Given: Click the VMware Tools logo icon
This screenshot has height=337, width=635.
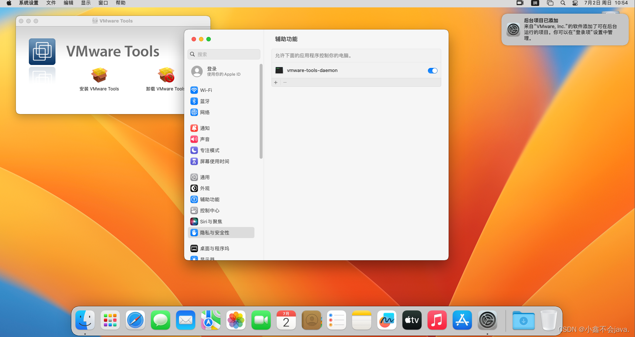Looking at the screenshot, I should [42, 52].
